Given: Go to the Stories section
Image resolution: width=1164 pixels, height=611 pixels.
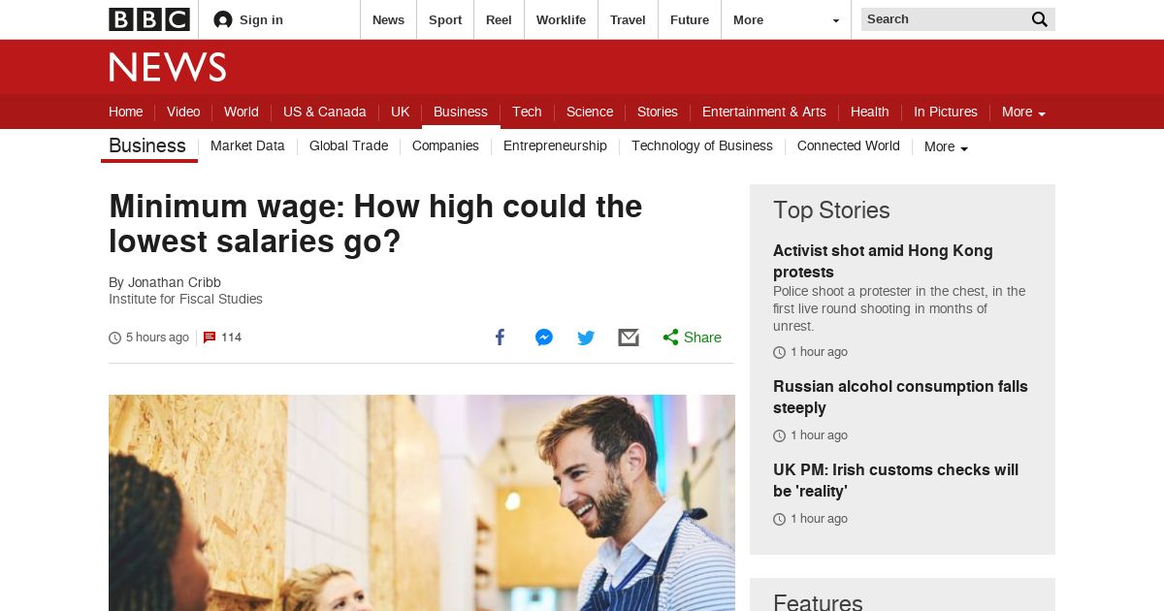Looking at the screenshot, I should pos(658,112).
